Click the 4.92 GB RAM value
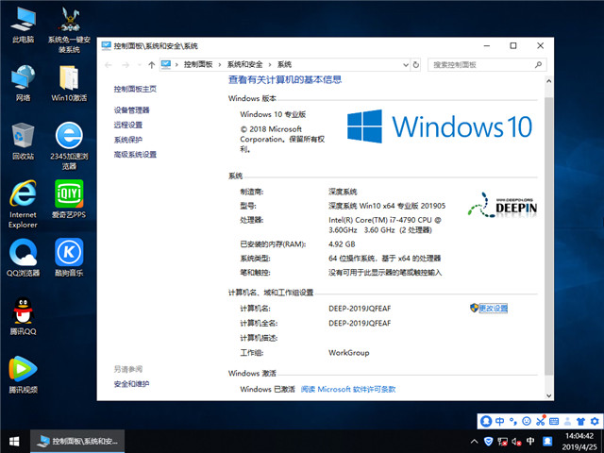Screen dimensions: 604x453 click(x=342, y=244)
